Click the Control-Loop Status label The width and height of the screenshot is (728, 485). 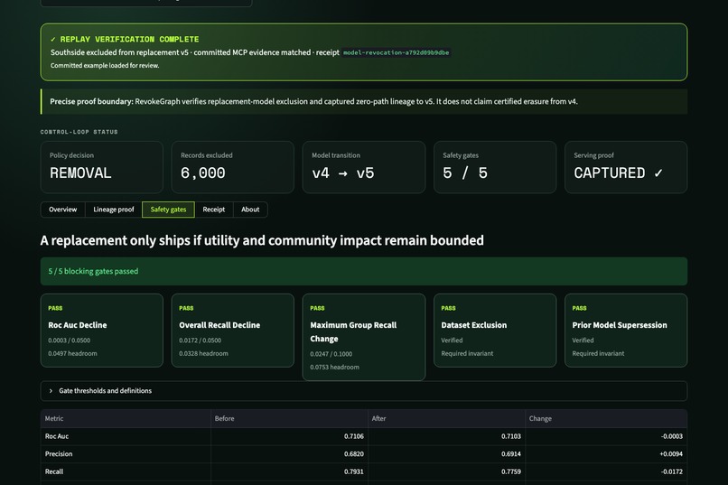[79, 132]
